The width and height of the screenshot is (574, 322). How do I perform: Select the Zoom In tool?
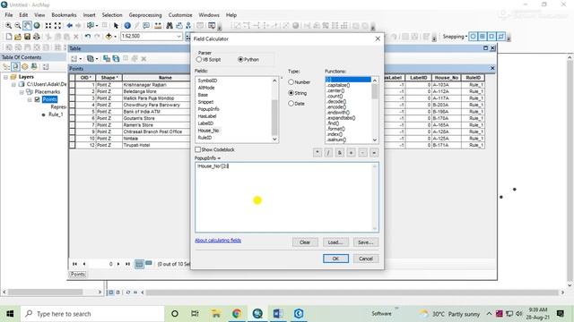[x=8, y=26]
